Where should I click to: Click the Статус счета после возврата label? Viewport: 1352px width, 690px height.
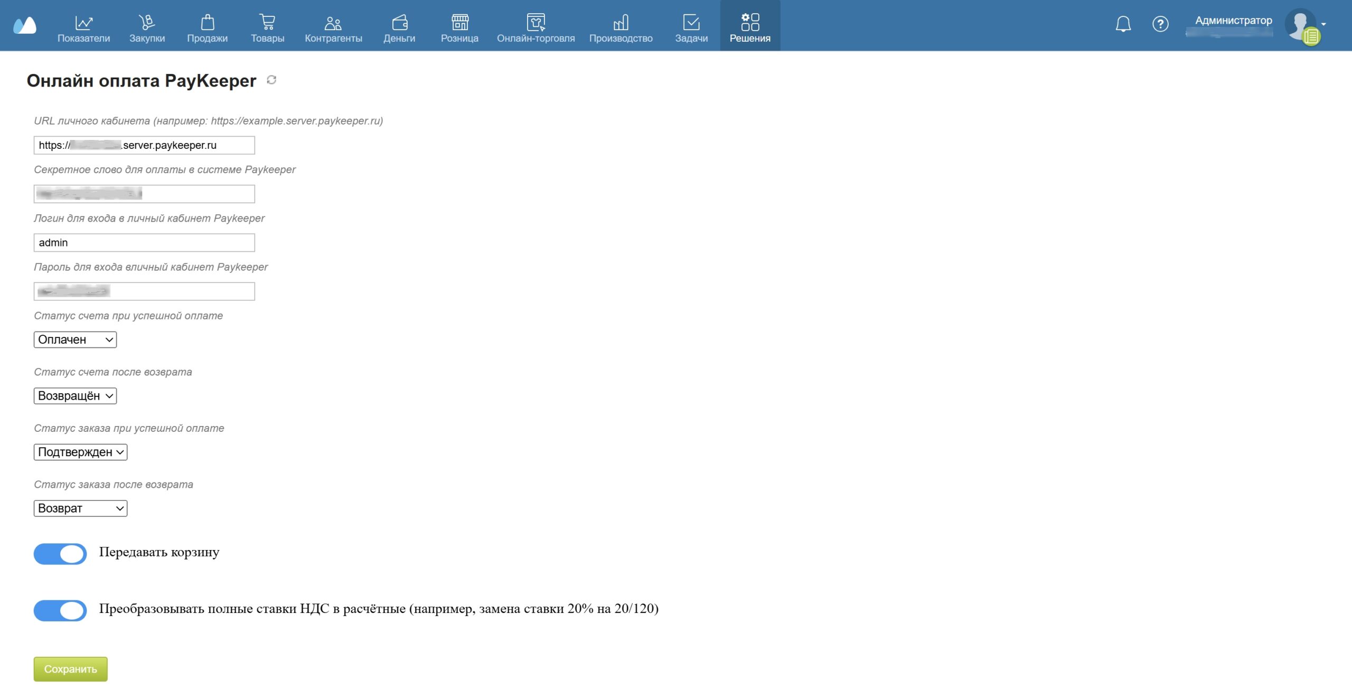click(x=113, y=372)
